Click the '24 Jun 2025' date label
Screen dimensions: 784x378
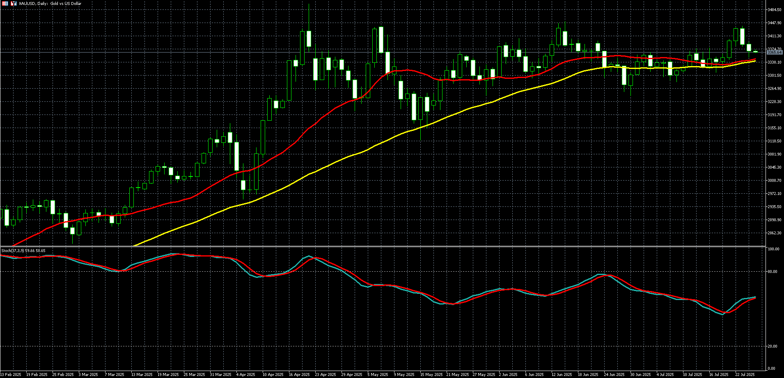click(x=614, y=375)
